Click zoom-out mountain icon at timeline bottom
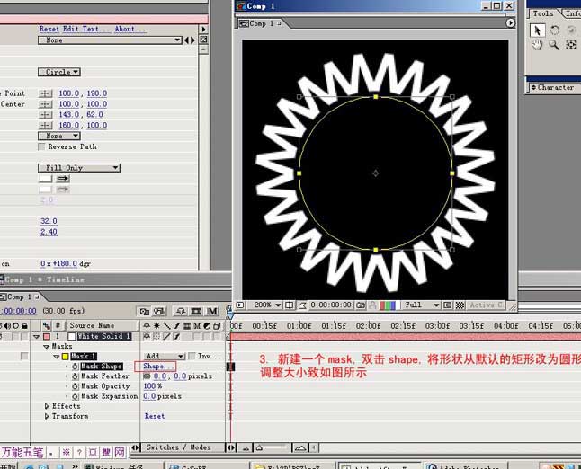 click(246, 448)
